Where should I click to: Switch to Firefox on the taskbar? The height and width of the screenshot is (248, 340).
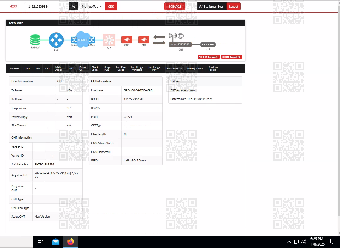(x=71, y=242)
